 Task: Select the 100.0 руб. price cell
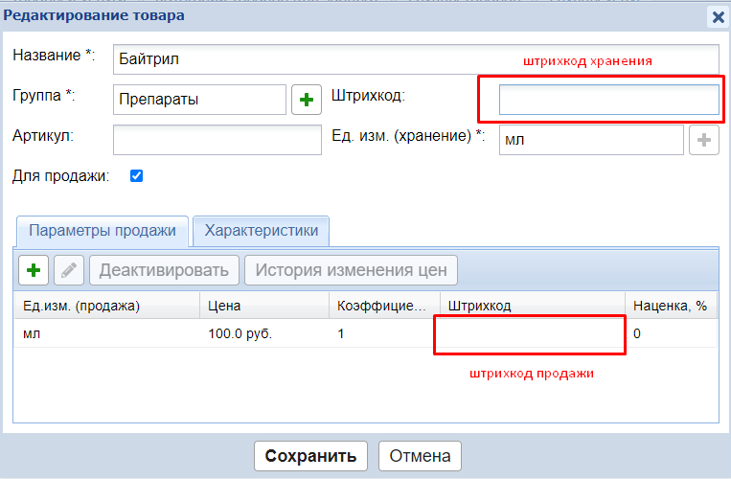pos(234,335)
